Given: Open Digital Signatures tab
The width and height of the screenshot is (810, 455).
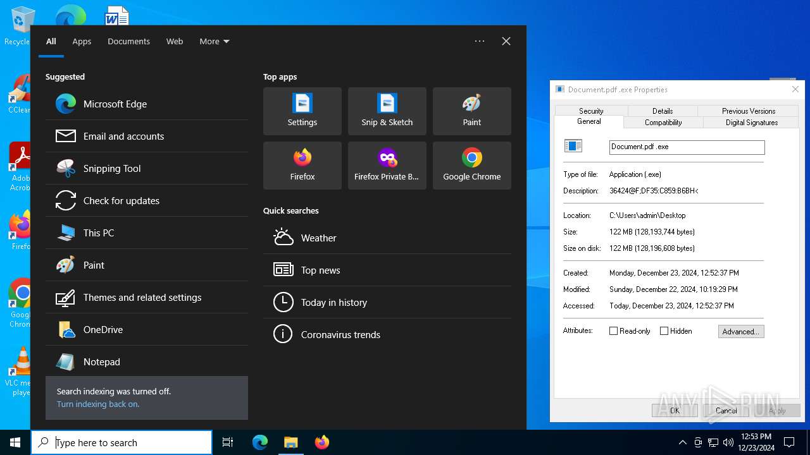Looking at the screenshot, I should click(752, 123).
